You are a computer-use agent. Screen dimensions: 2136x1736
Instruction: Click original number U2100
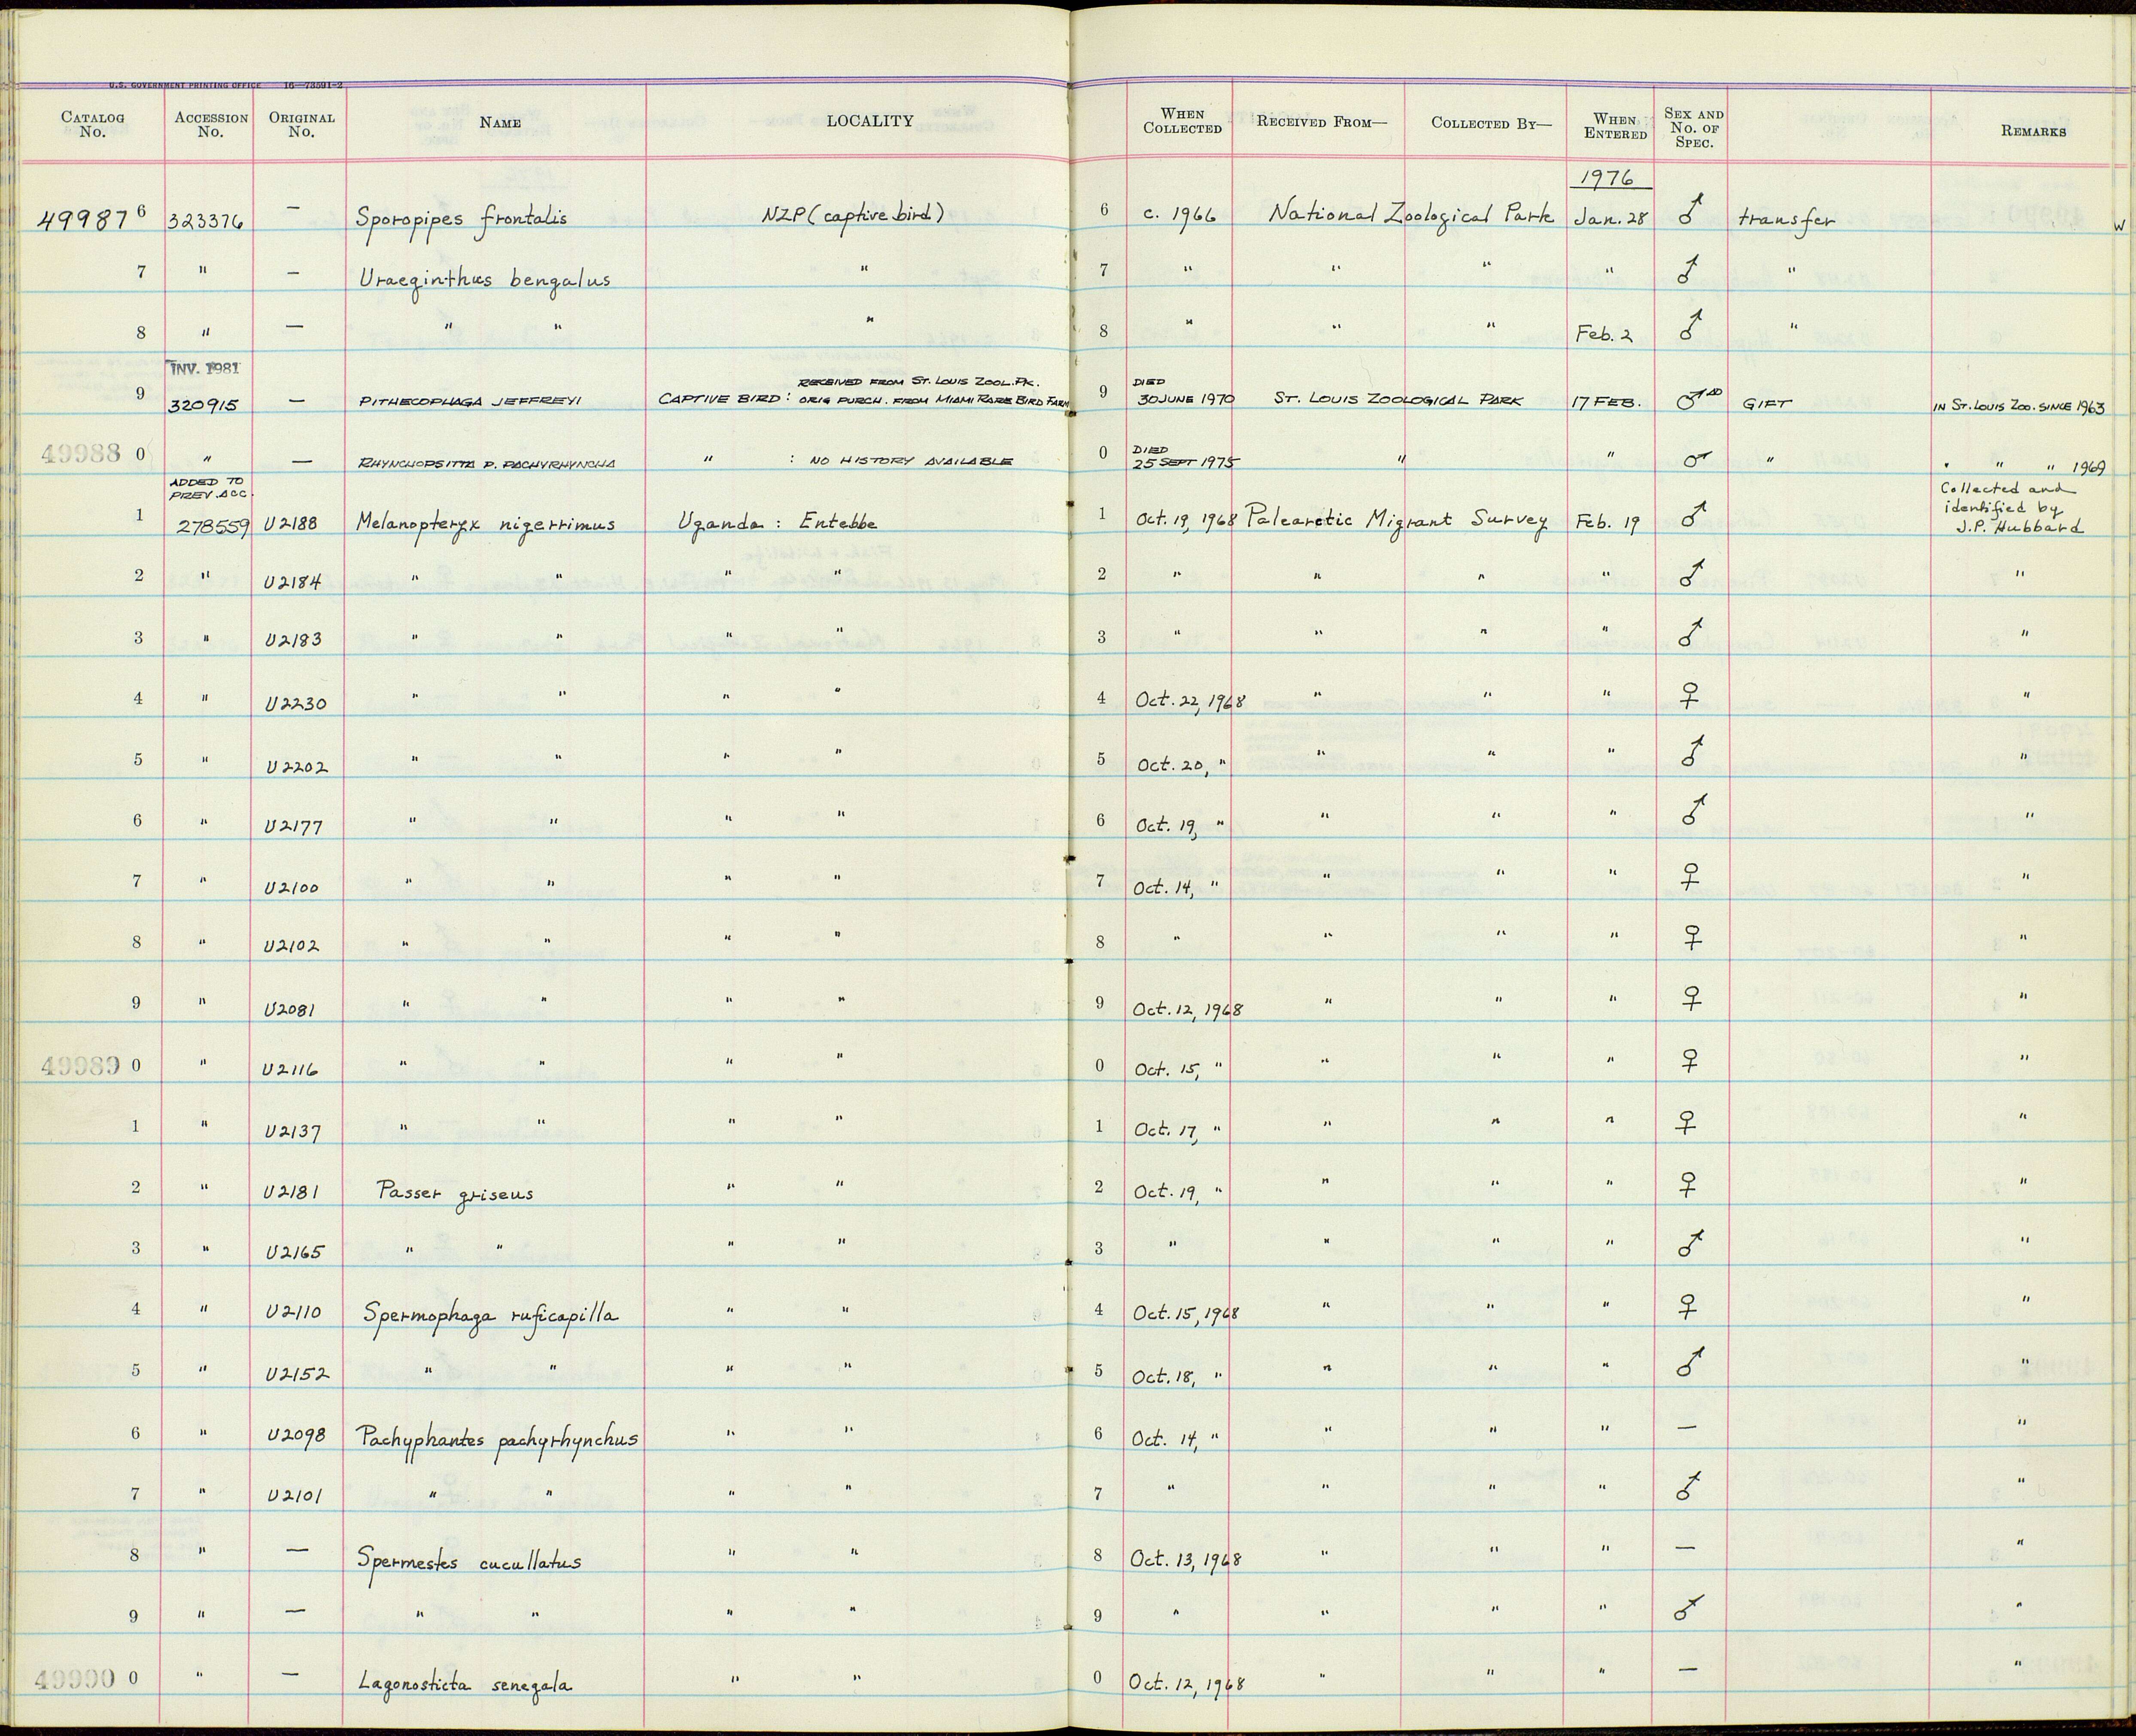(292, 888)
